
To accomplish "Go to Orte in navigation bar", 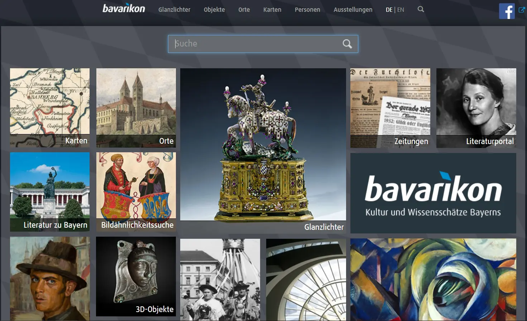I will point(244,10).
